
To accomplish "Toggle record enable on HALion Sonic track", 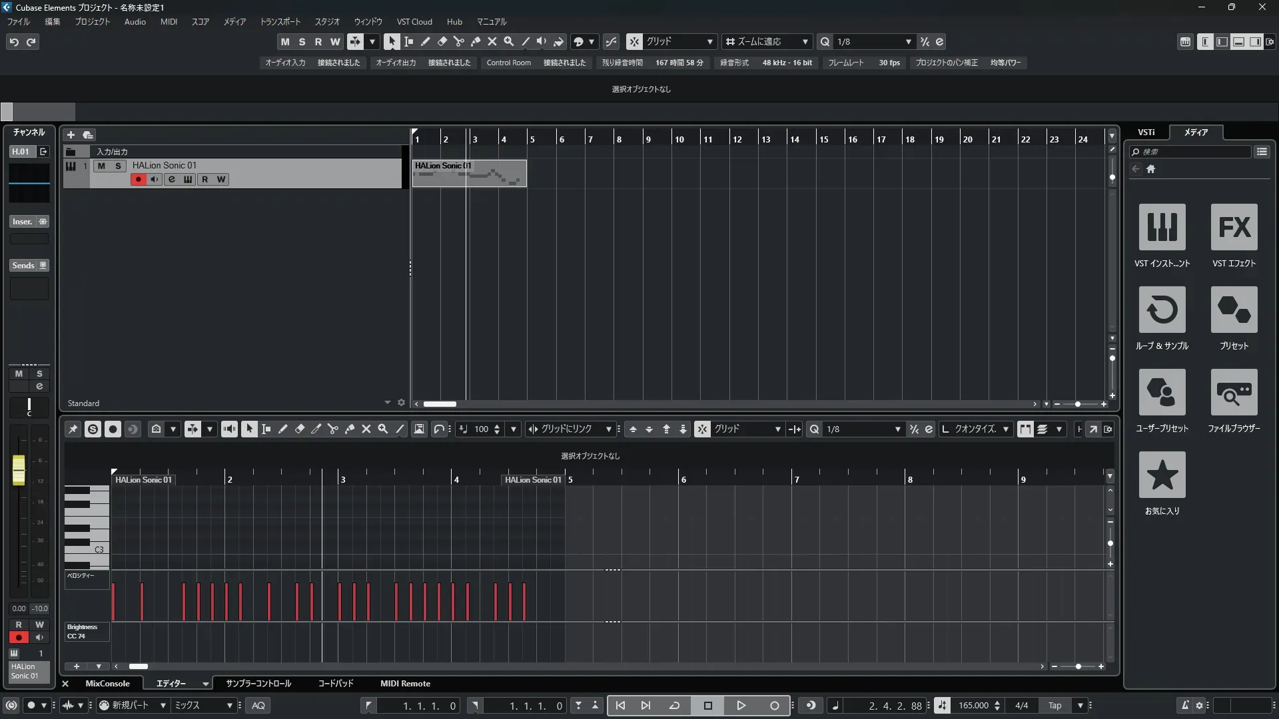I will (x=138, y=179).
